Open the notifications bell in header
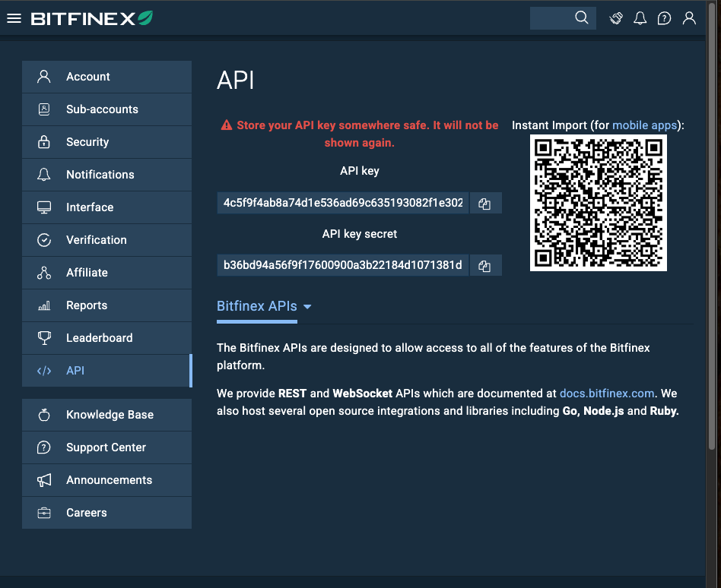This screenshot has width=721, height=588. point(640,18)
